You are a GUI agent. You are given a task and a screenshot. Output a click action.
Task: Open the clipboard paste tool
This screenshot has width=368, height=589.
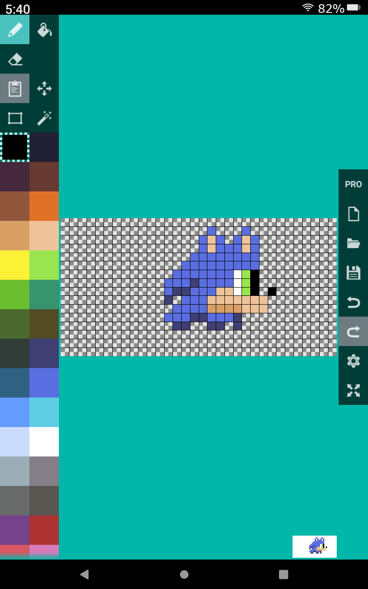pyautogui.click(x=15, y=88)
